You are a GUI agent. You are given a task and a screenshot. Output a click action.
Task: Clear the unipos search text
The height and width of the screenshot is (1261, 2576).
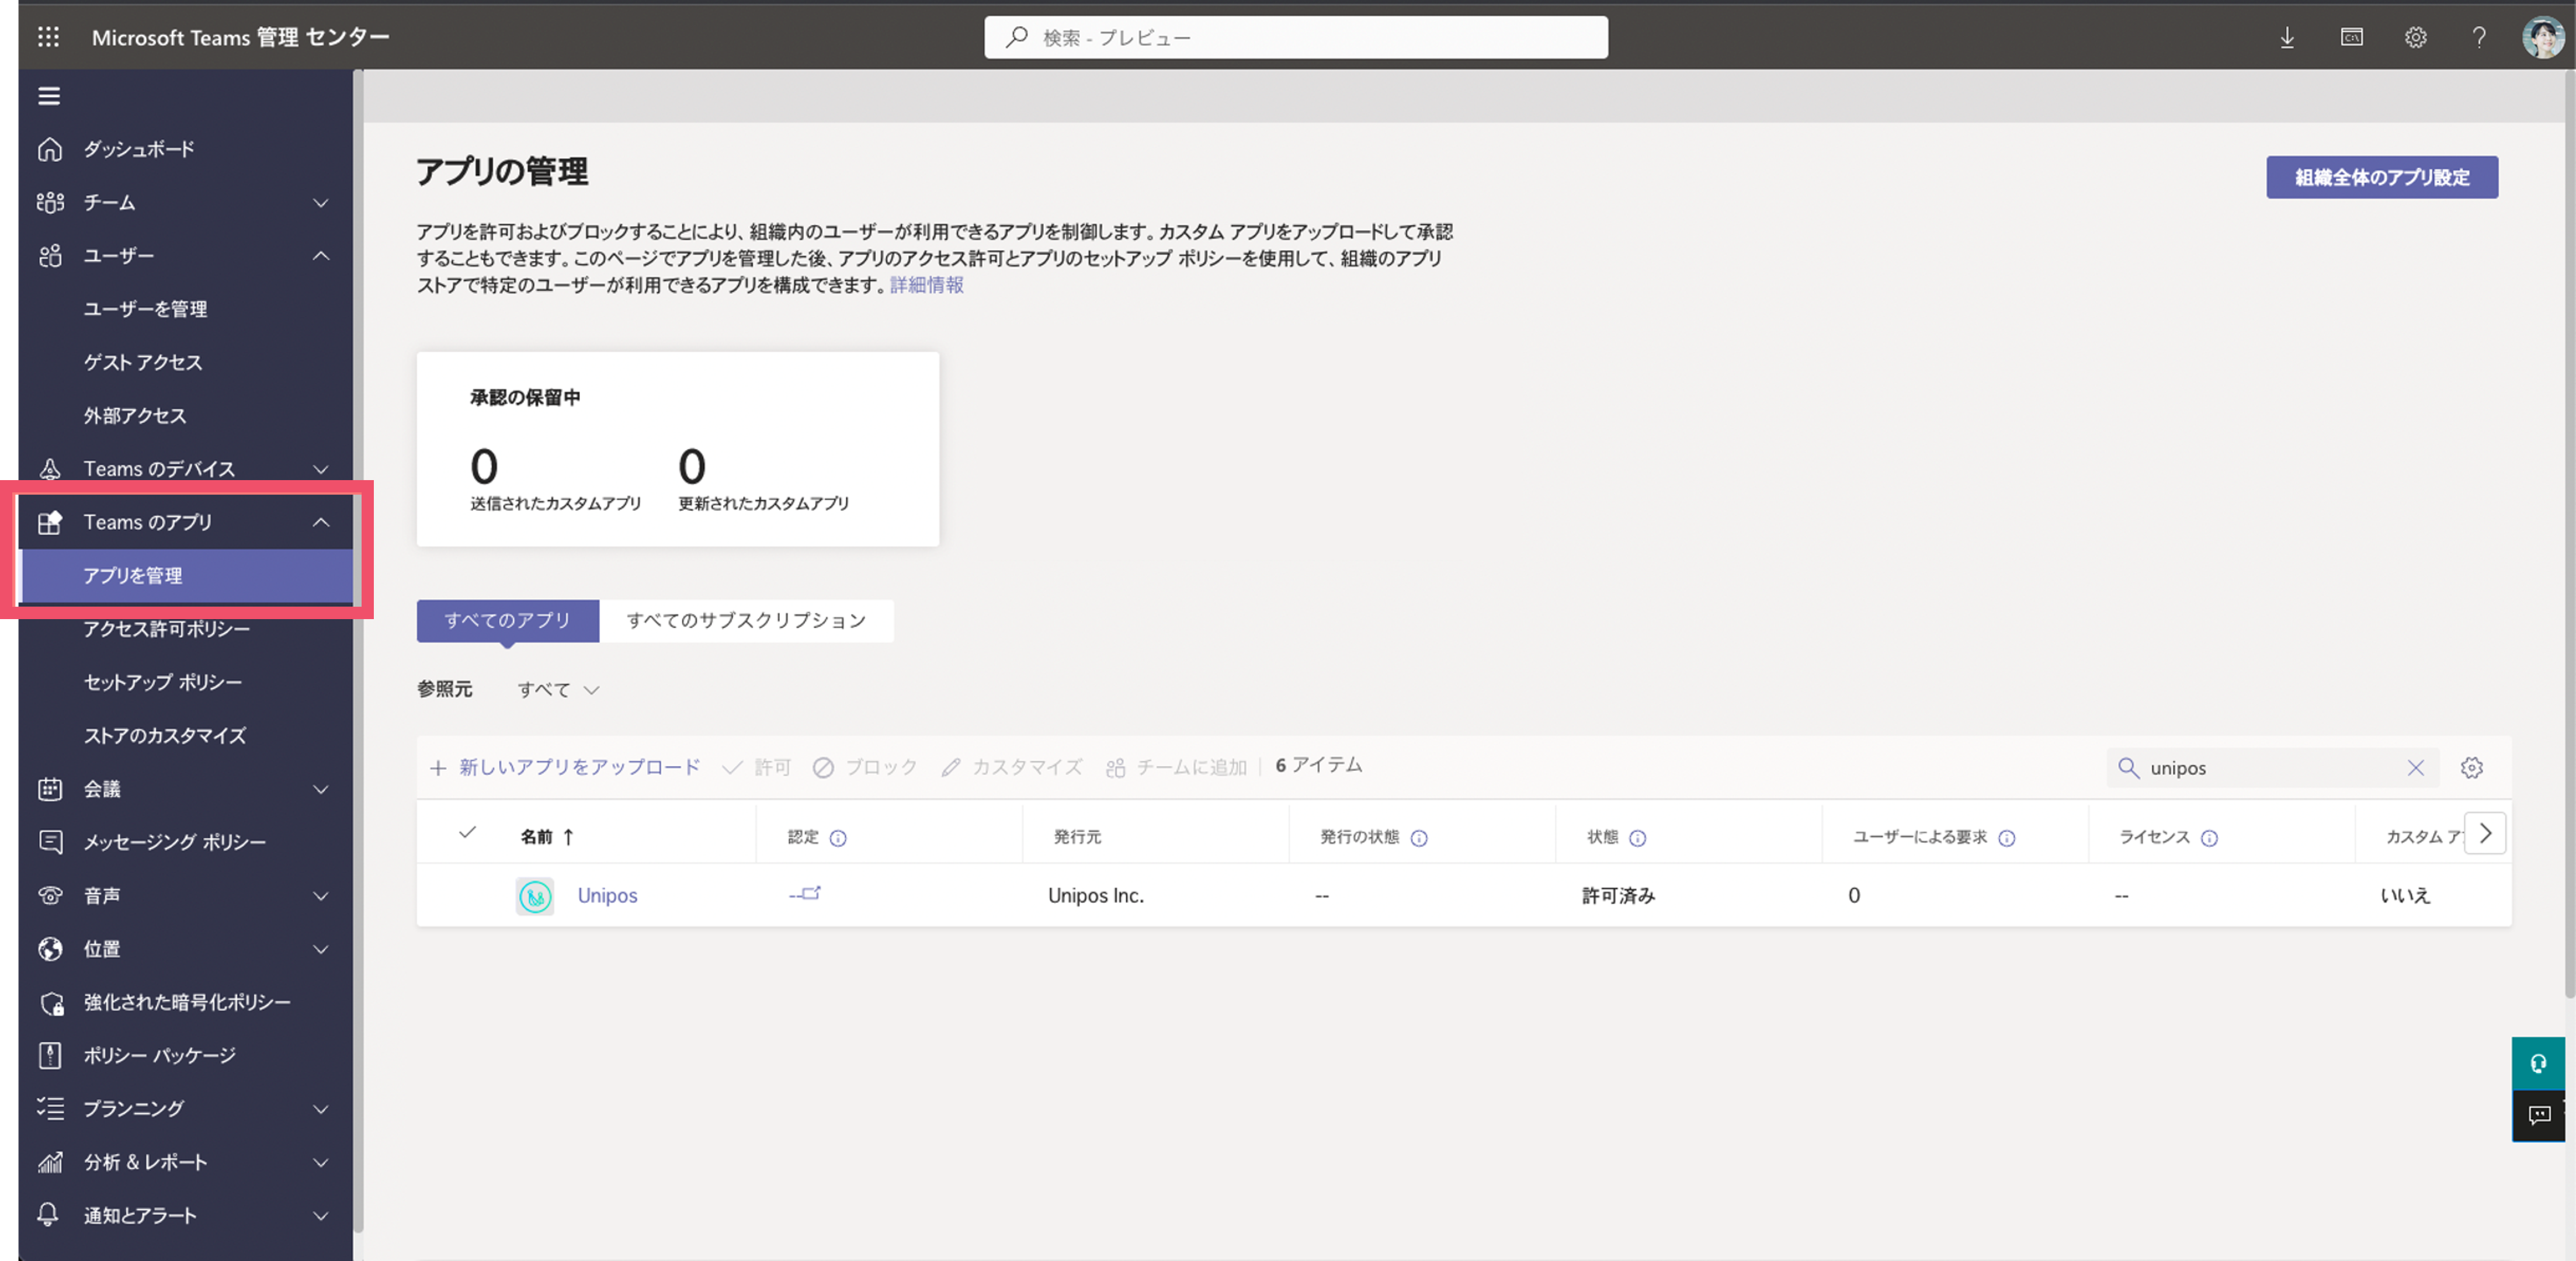(x=2415, y=768)
